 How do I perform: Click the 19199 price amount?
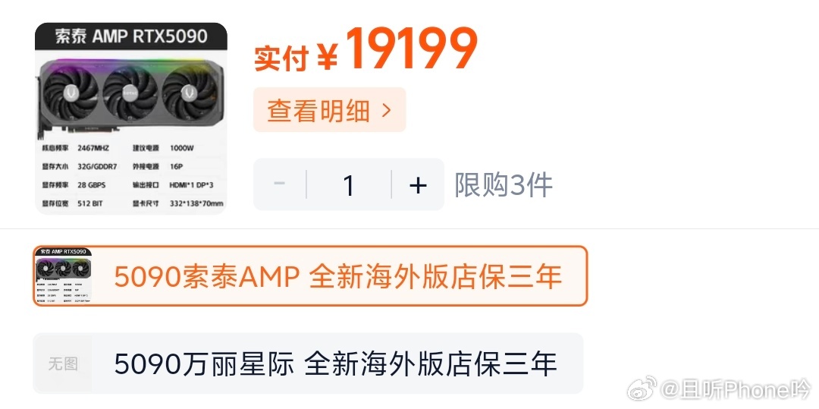coord(411,48)
